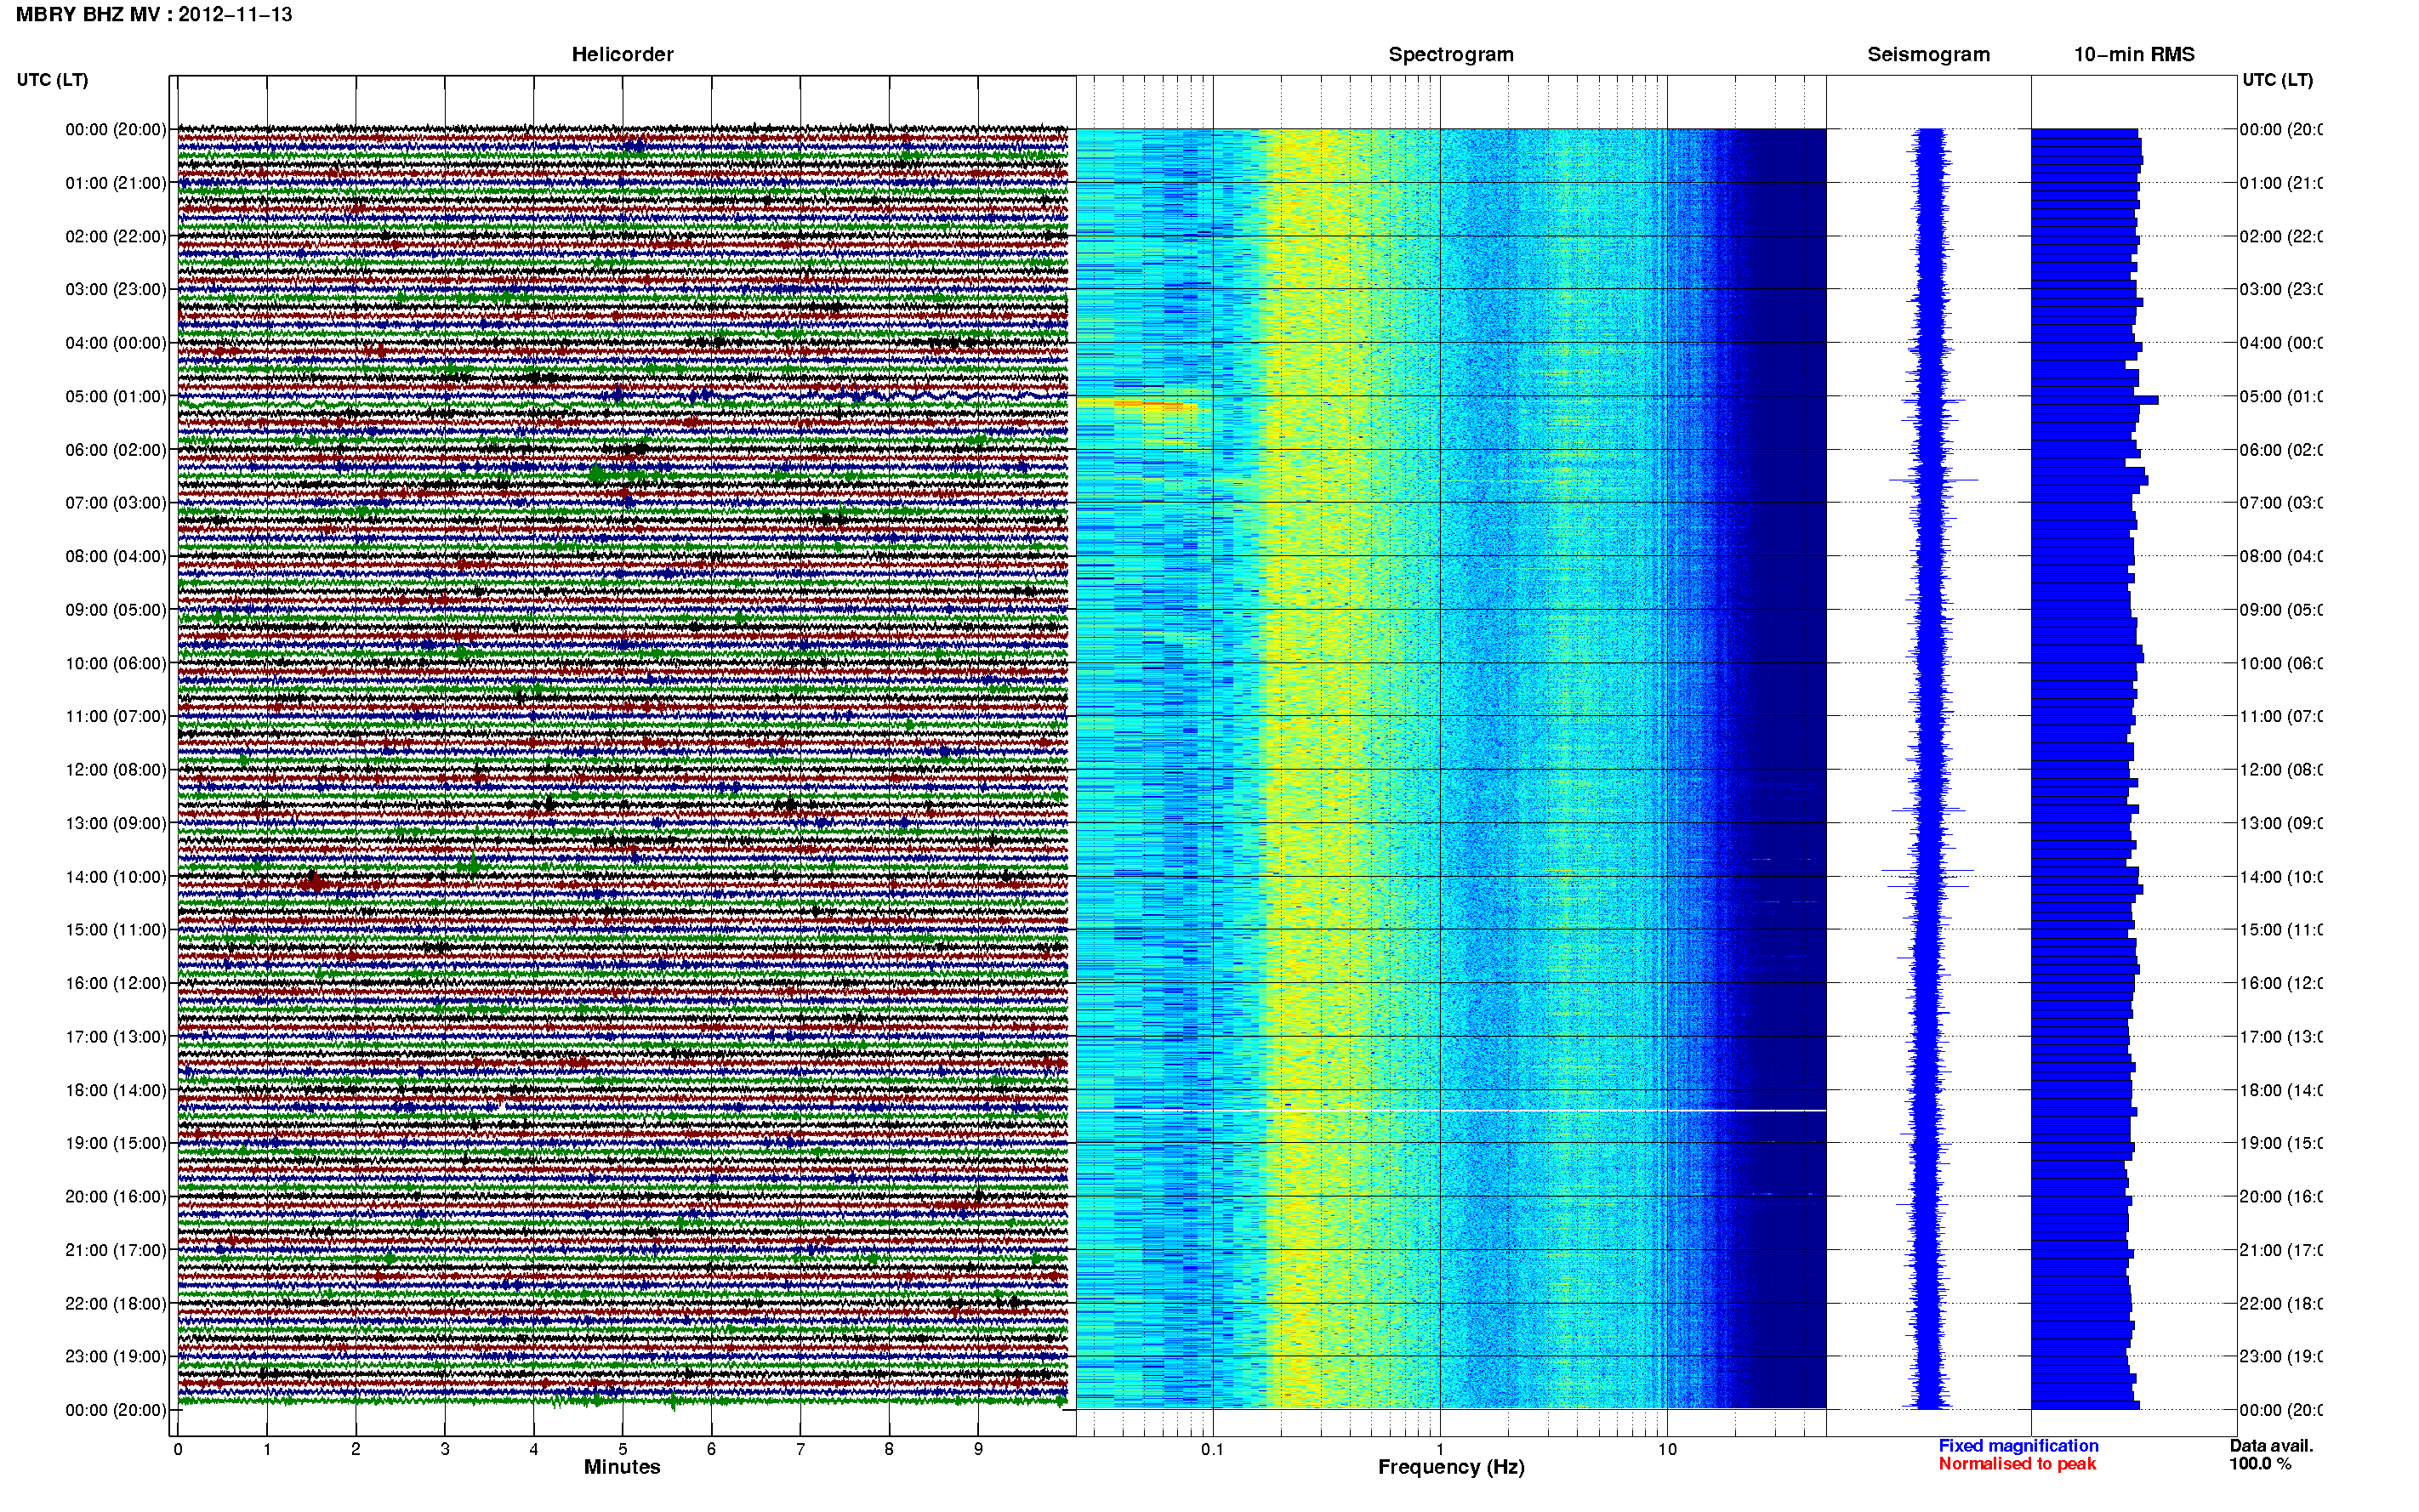Click the "Frequency (Hz)" axis title

(1451, 1468)
